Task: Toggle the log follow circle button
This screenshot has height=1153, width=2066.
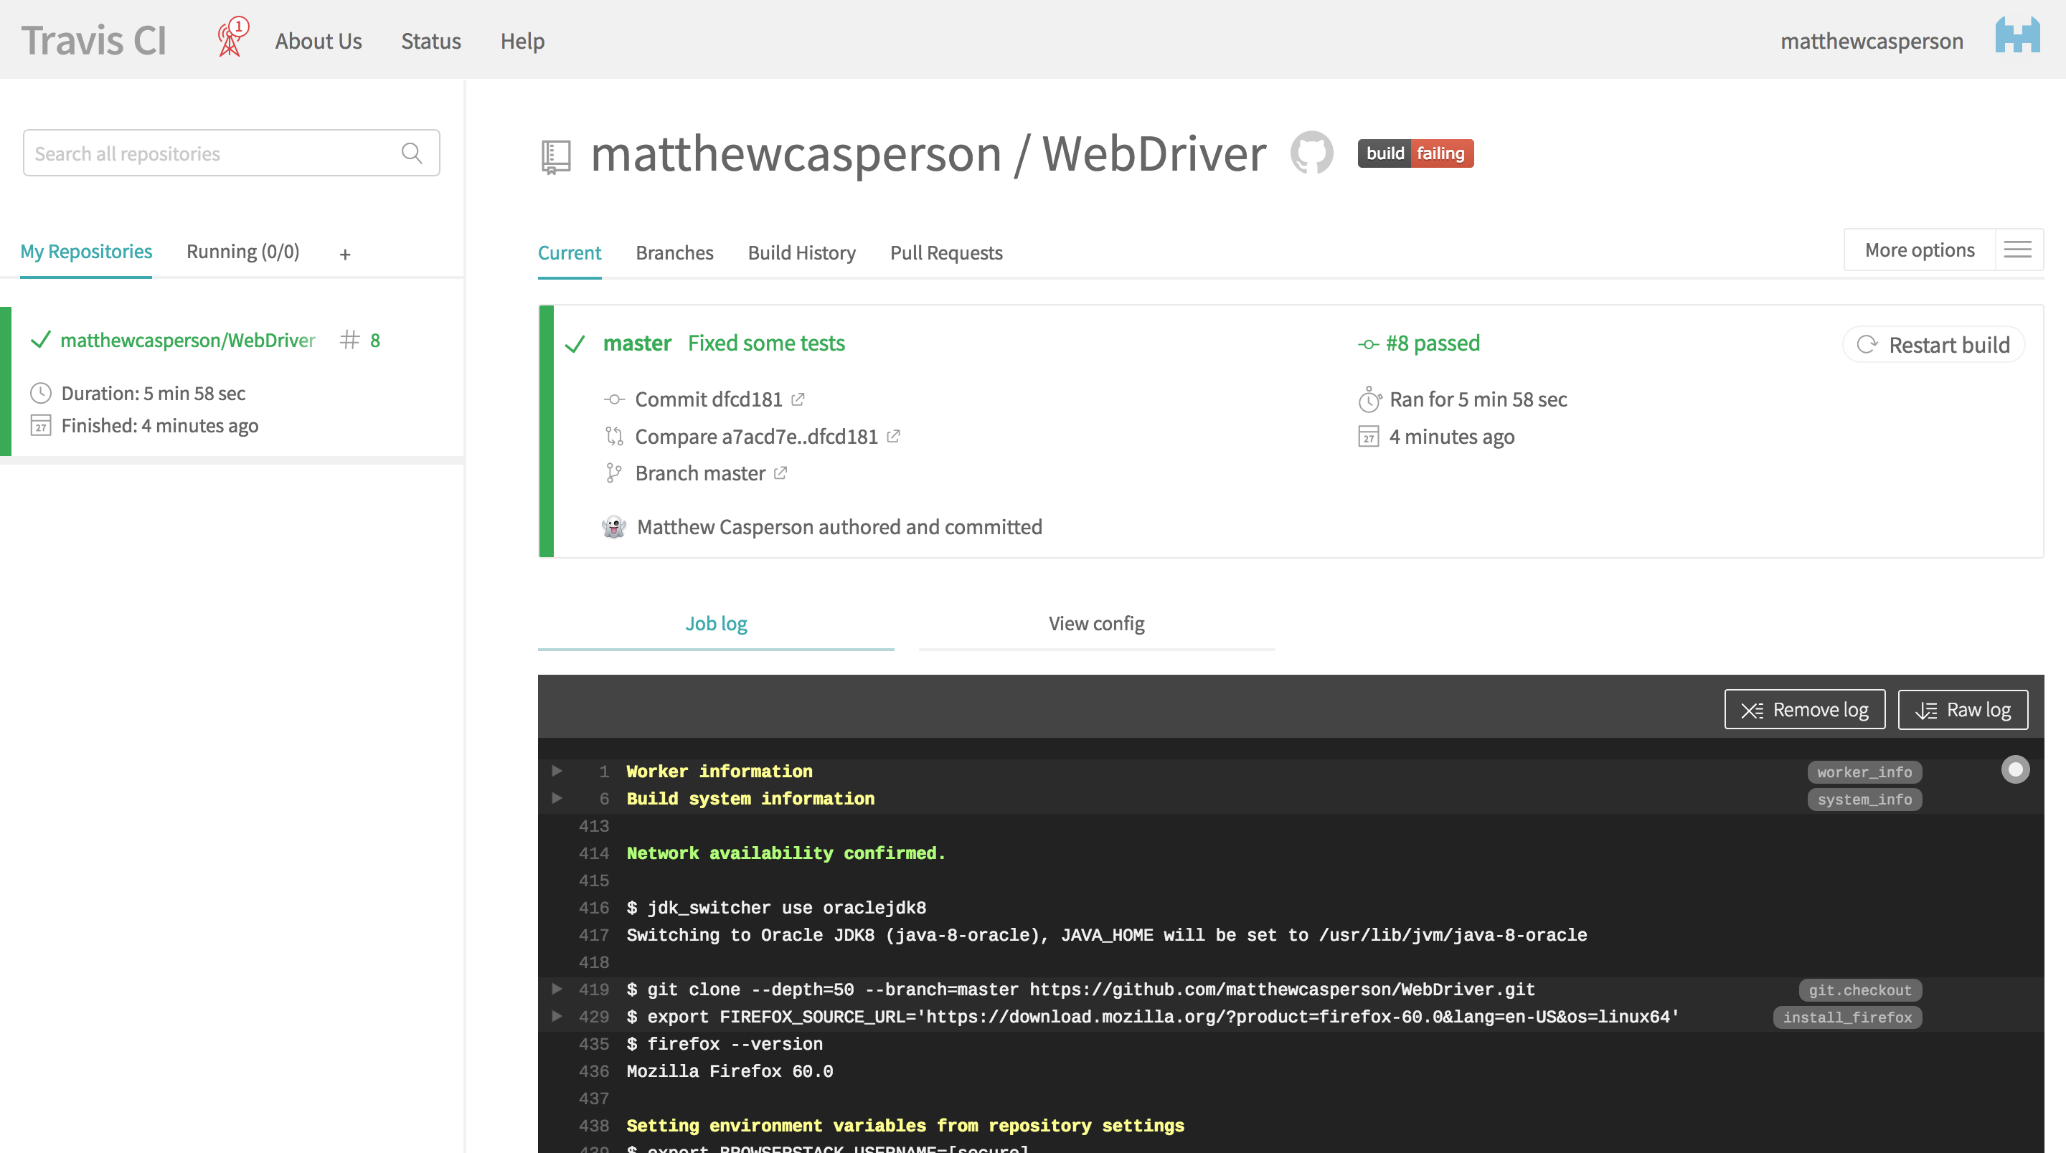Action: click(x=2014, y=769)
